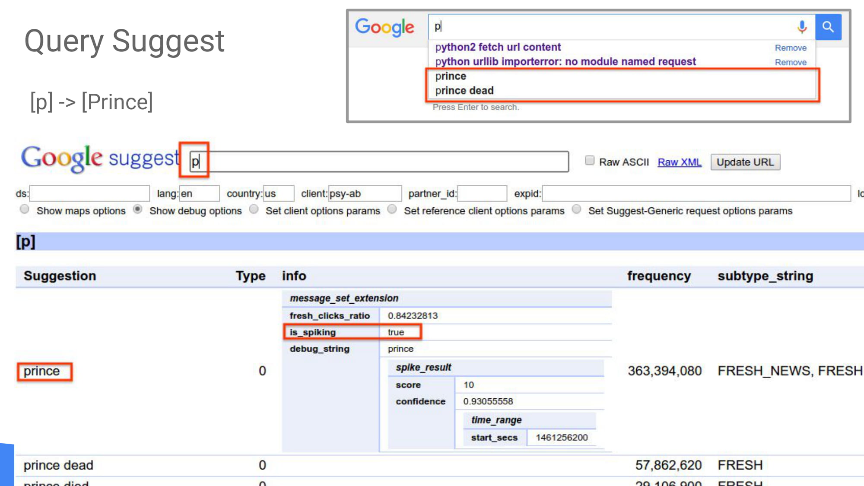Click frequency value 363,394,080
Viewport: 864px width, 486px height.
coord(664,371)
